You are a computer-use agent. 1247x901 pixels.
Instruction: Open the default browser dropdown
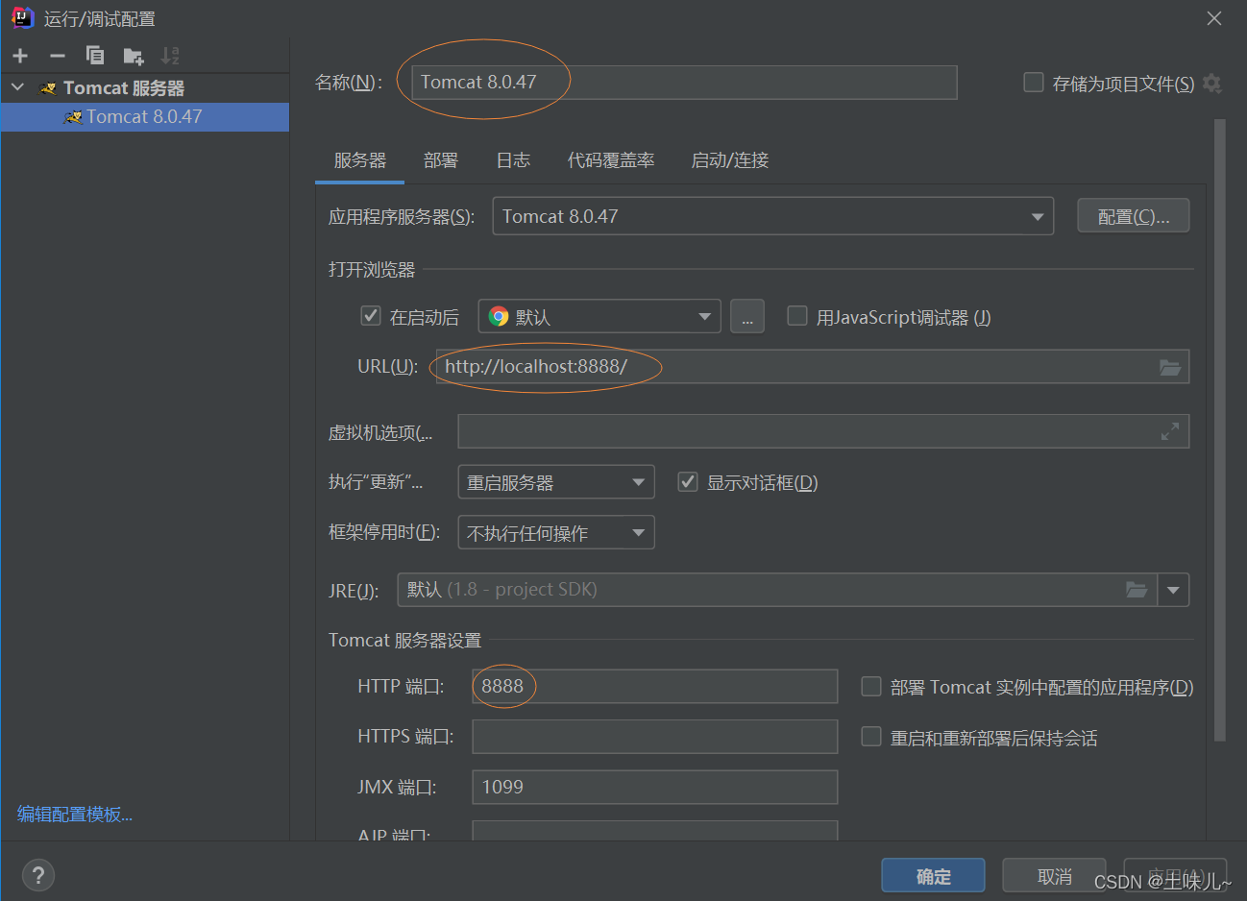[x=599, y=316]
